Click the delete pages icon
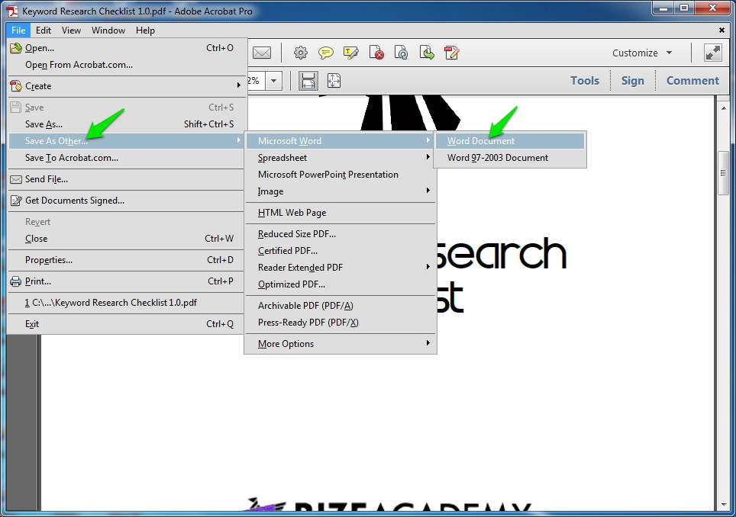Viewport: 736px width, 517px height. pyautogui.click(x=376, y=53)
